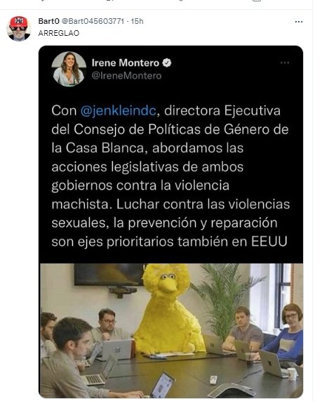
Task: Open the more options menu on Bart0's tweet
Action: pyautogui.click(x=298, y=22)
